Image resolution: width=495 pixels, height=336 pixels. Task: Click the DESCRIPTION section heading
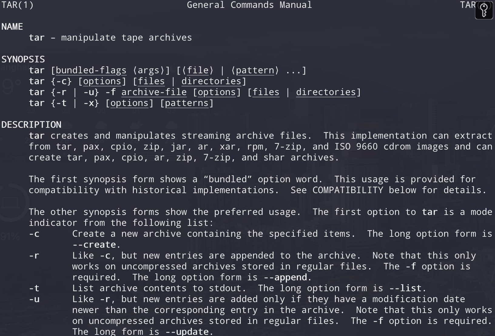tap(31, 125)
